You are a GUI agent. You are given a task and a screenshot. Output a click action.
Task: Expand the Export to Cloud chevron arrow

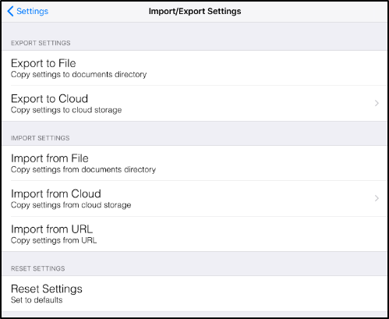pos(377,103)
